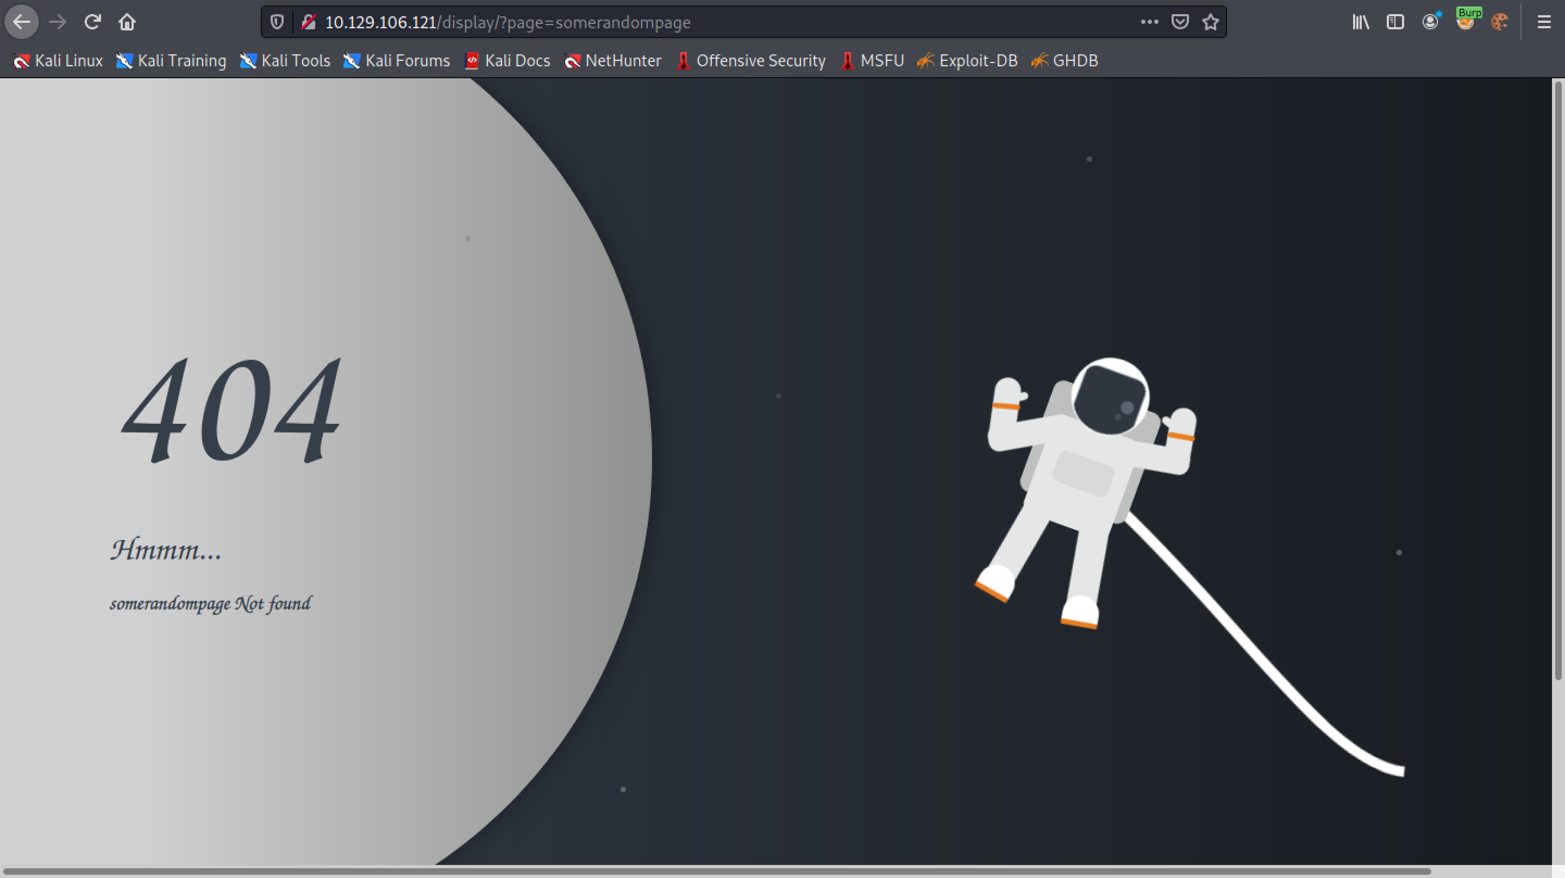Image resolution: width=1565 pixels, height=878 pixels.
Task: Toggle the sidebar view
Action: 1395,22
